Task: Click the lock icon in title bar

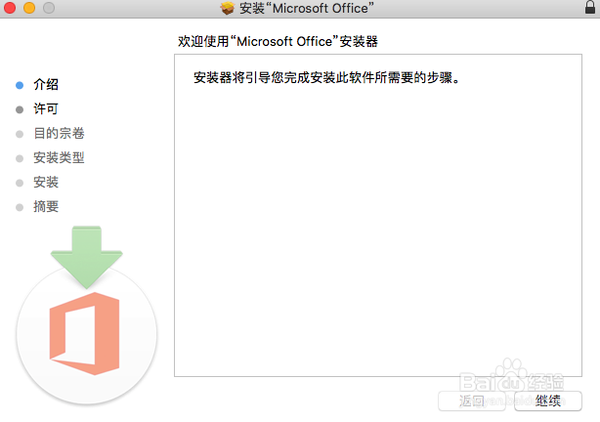Action: [590, 7]
